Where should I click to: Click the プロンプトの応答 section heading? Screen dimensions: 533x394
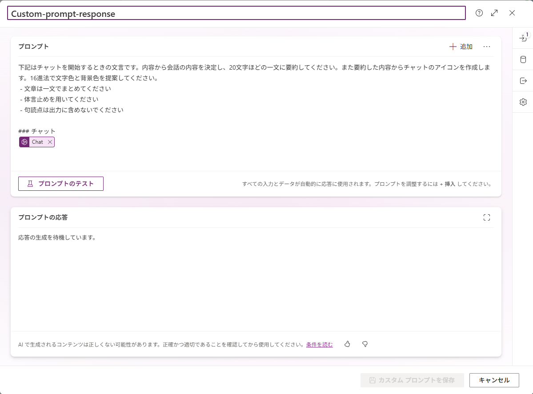pos(43,217)
